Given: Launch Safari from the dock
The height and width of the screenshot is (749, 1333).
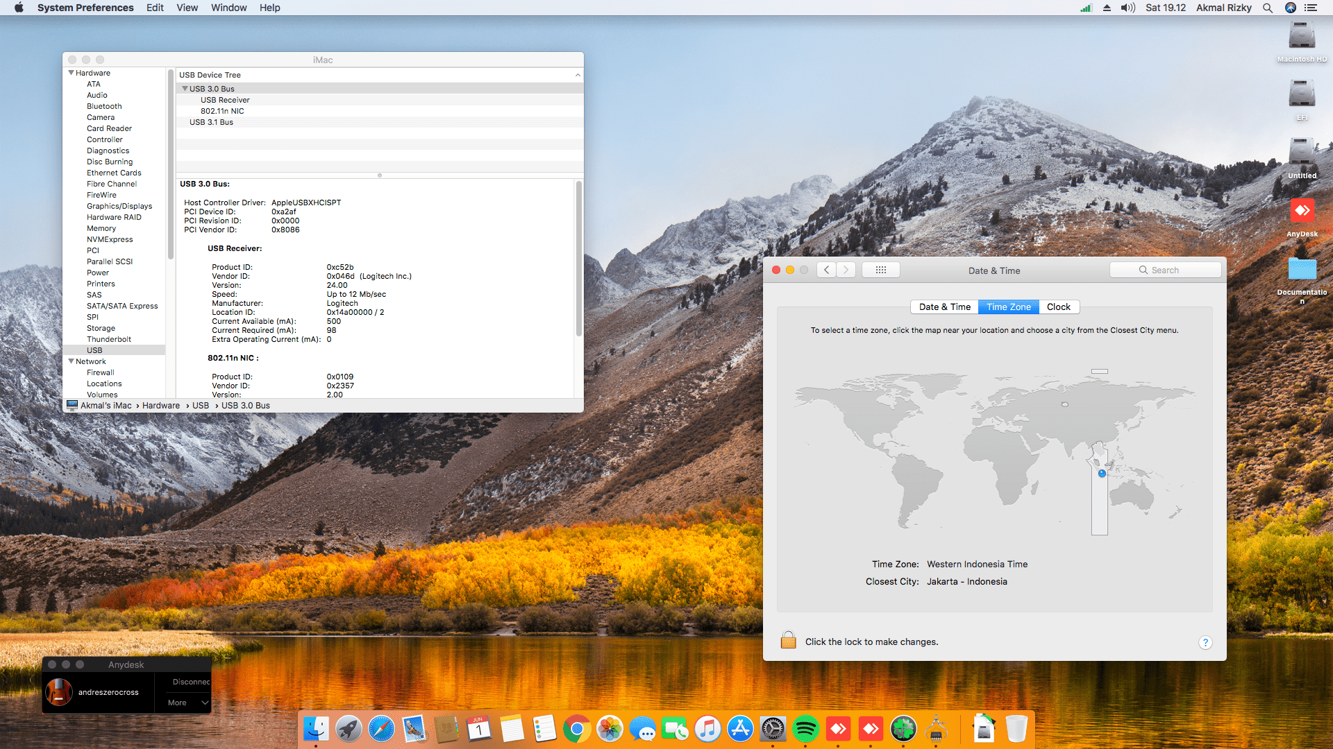Looking at the screenshot, I should point(381,729).
